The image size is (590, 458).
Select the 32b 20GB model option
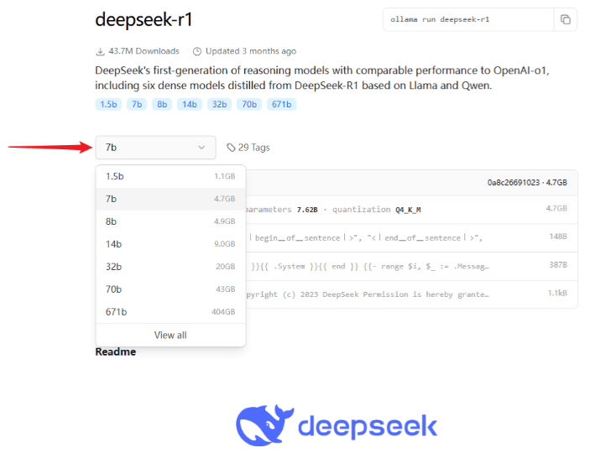[x=170, y=267]
